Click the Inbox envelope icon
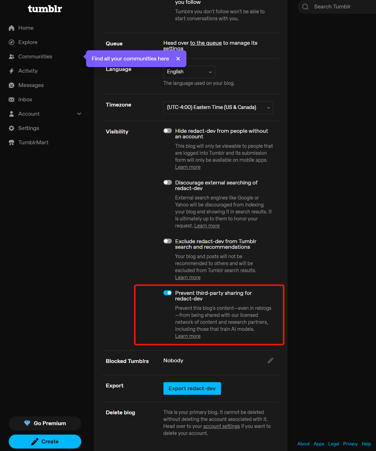The image size is (376, 451). point(11,100)
